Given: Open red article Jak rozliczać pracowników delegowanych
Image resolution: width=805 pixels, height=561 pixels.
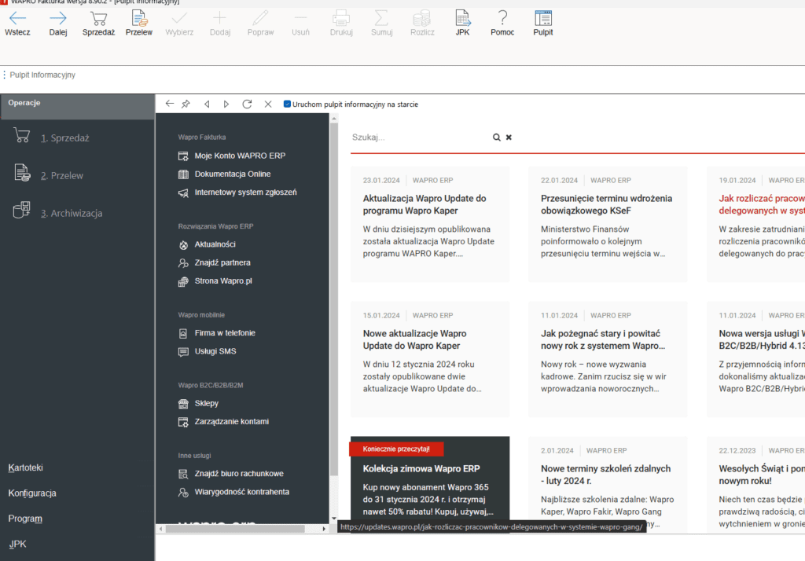Looking at the screenshot, I should pos(761,204).
